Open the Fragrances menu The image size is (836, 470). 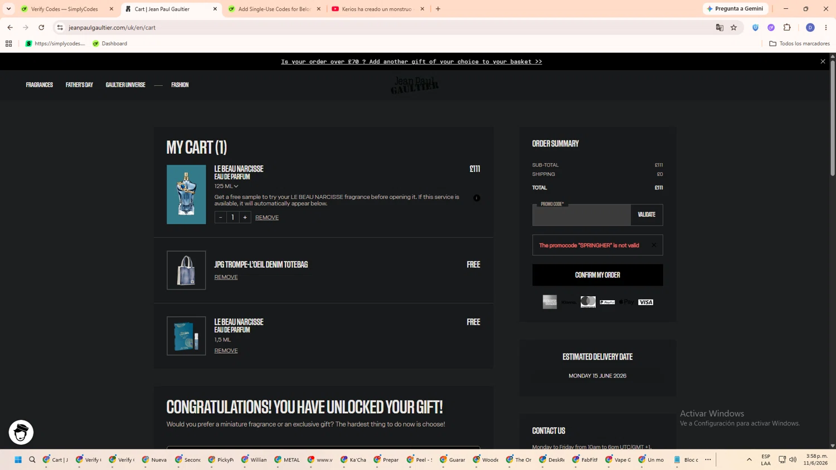point(40,85)
